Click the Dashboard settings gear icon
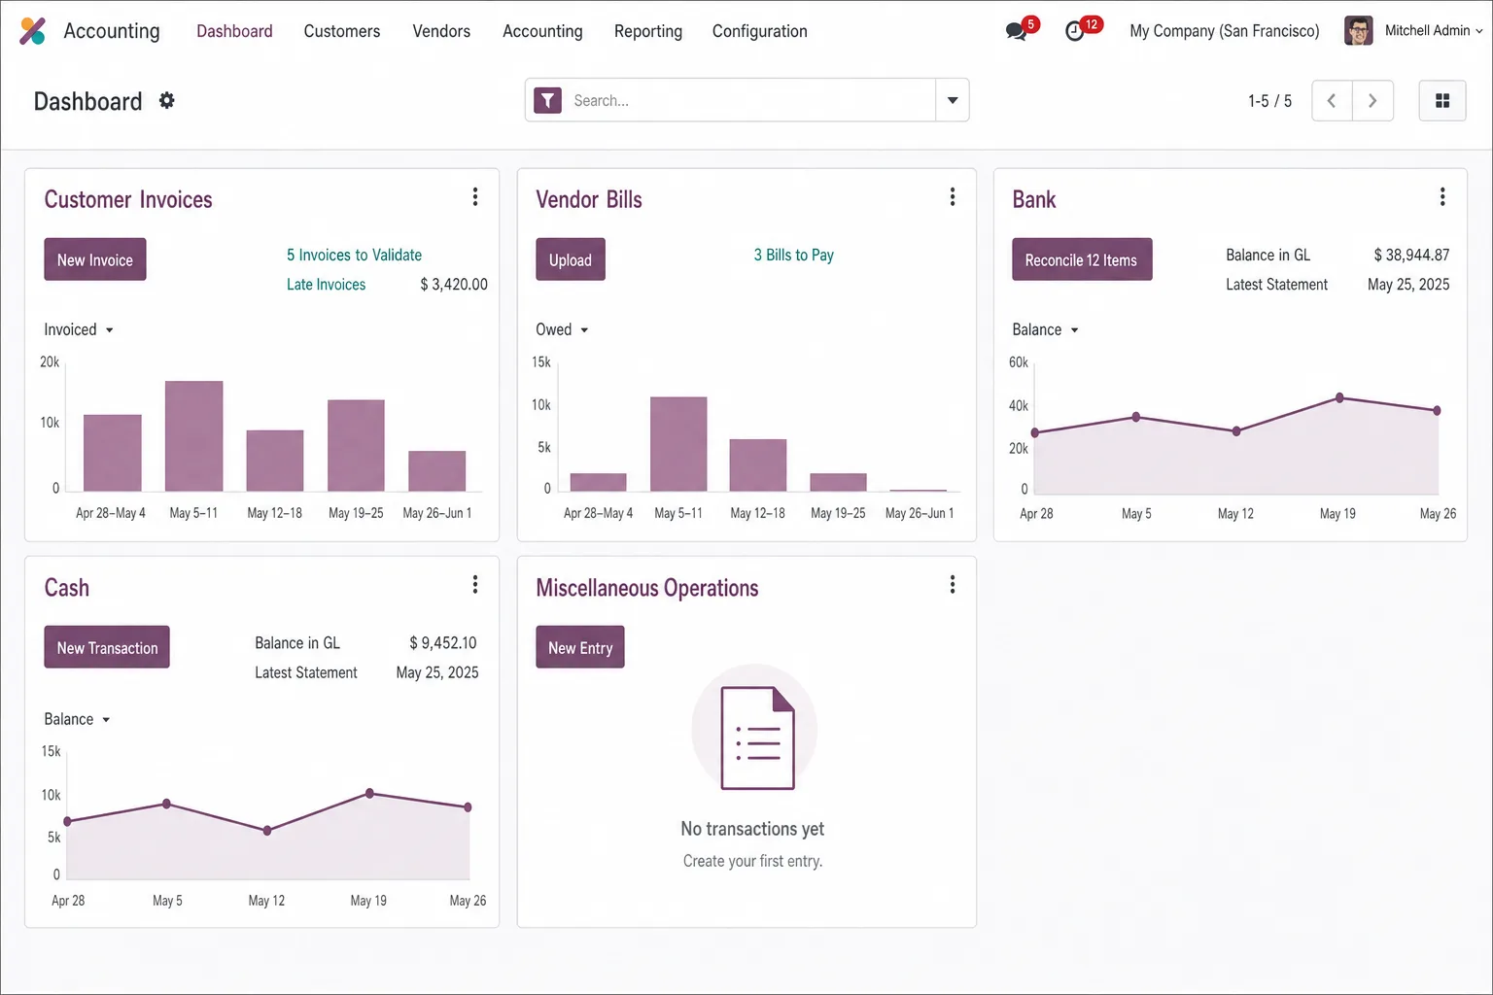Image resolution: width=1493 pixels, height=995 pixels. tap(167, 100)
